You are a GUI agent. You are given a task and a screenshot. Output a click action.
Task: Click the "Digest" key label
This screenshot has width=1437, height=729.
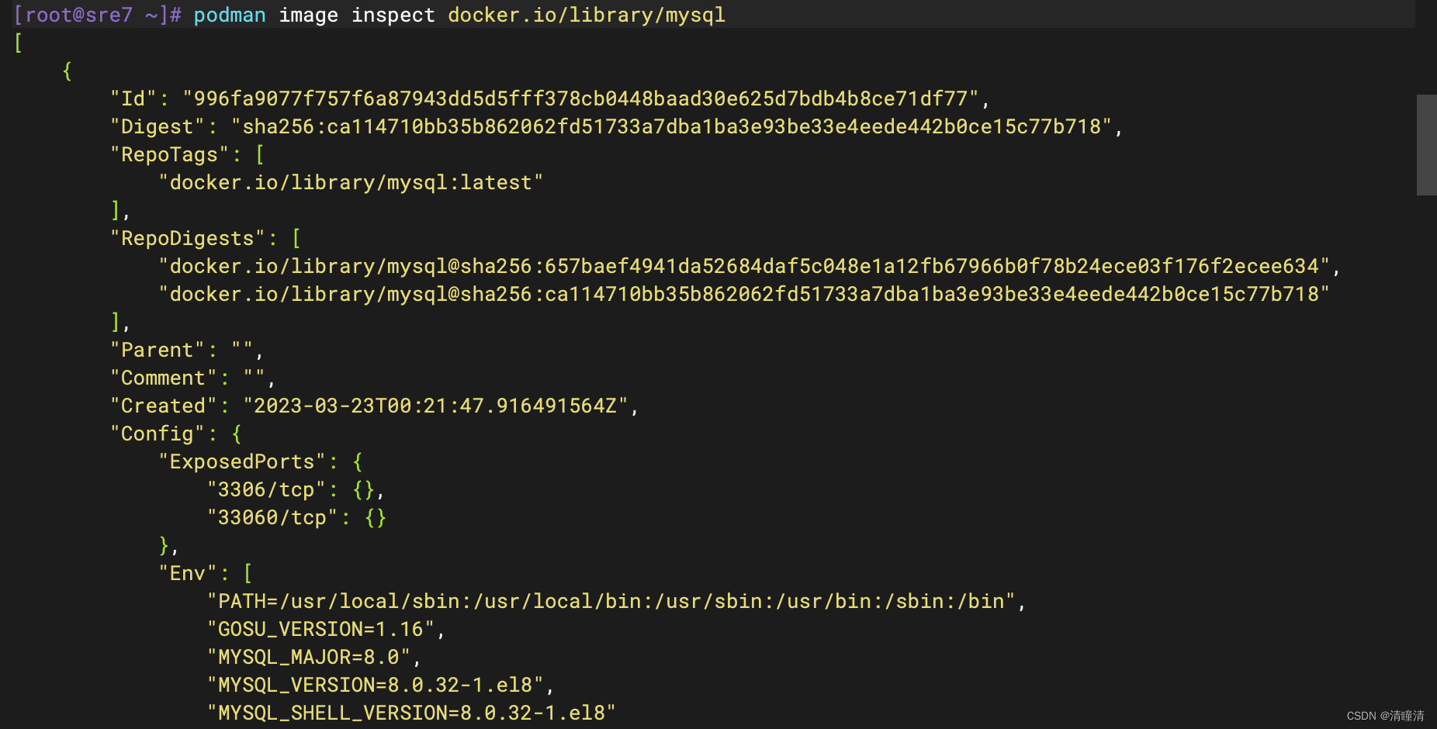click(x=158, y=126)
